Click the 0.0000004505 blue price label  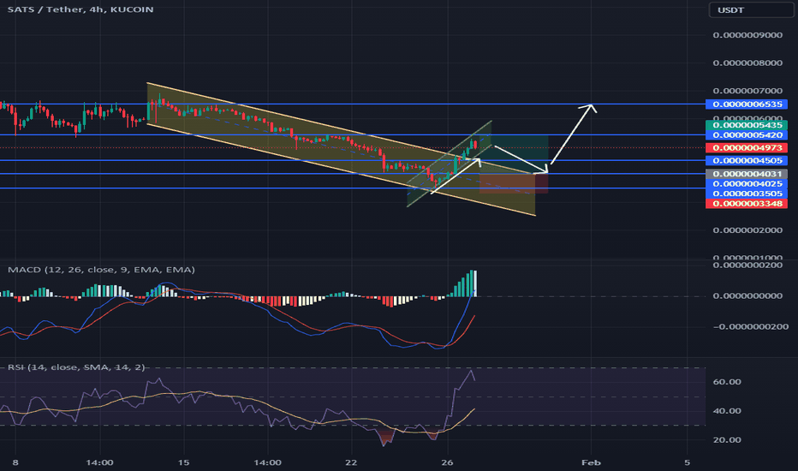(x=747, y=161)
